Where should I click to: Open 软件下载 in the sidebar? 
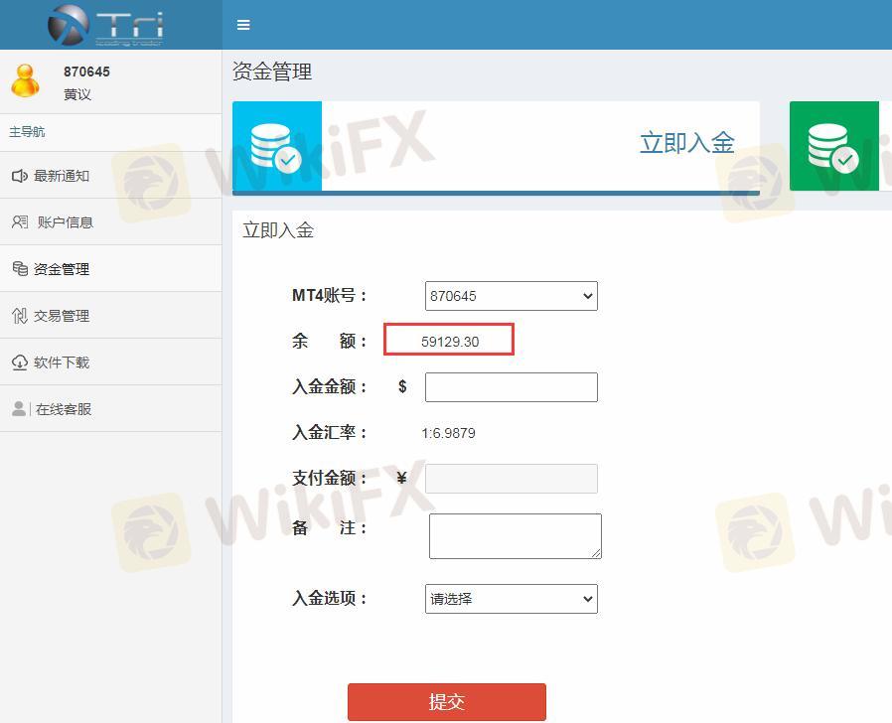click(111, 362)
